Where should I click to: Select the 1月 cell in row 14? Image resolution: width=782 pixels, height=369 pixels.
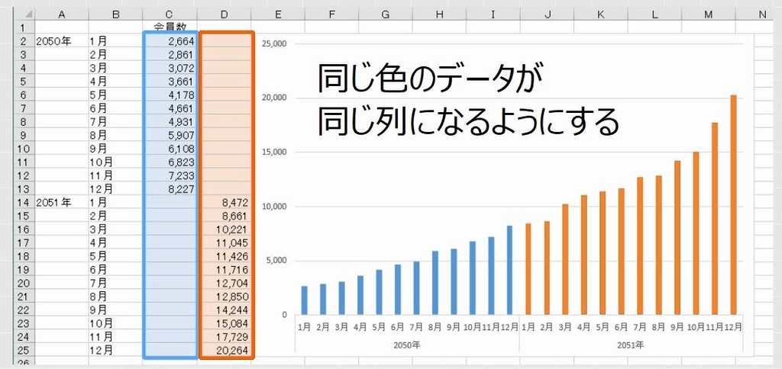(x=116, y=202)
